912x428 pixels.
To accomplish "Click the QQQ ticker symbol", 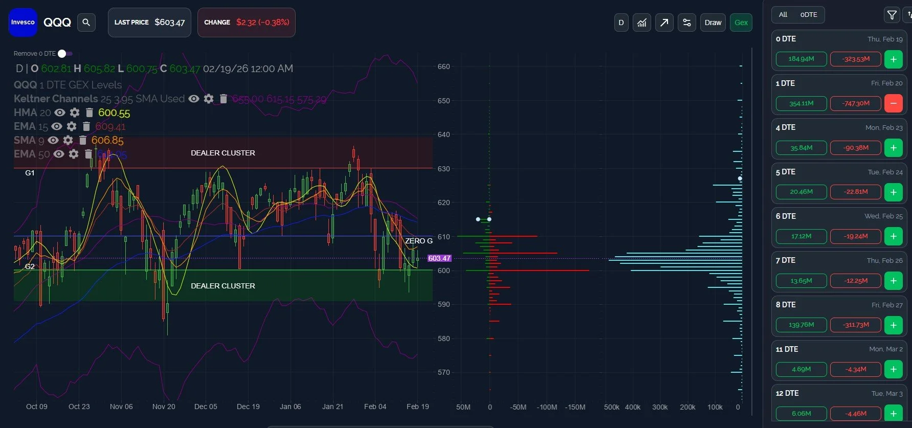I will click(x=57, y=22).
